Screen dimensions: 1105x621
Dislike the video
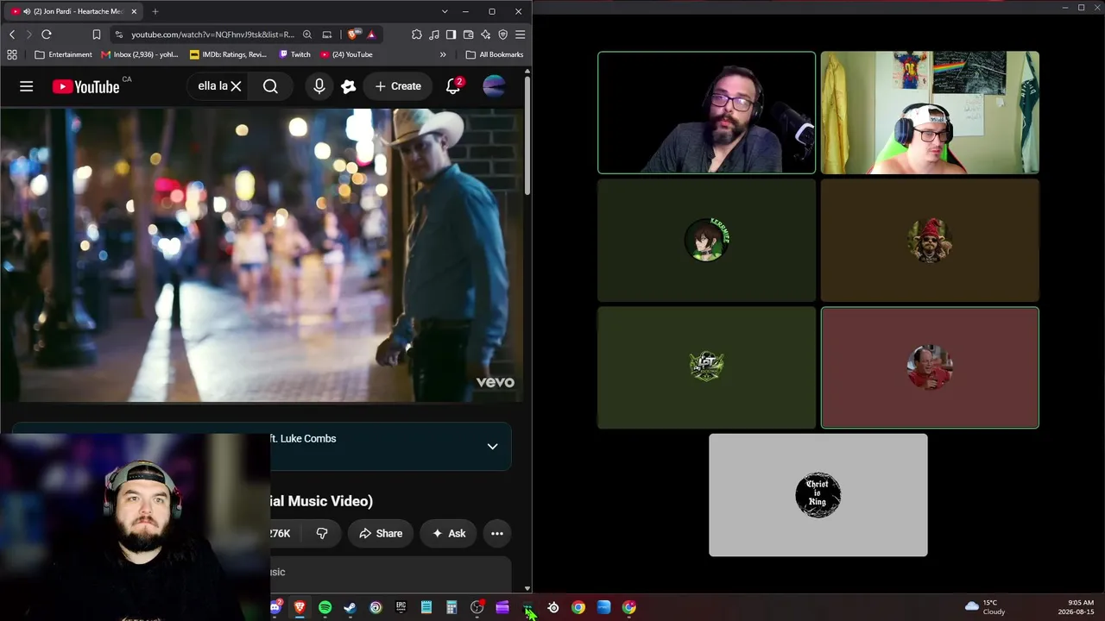click(322, 533)
